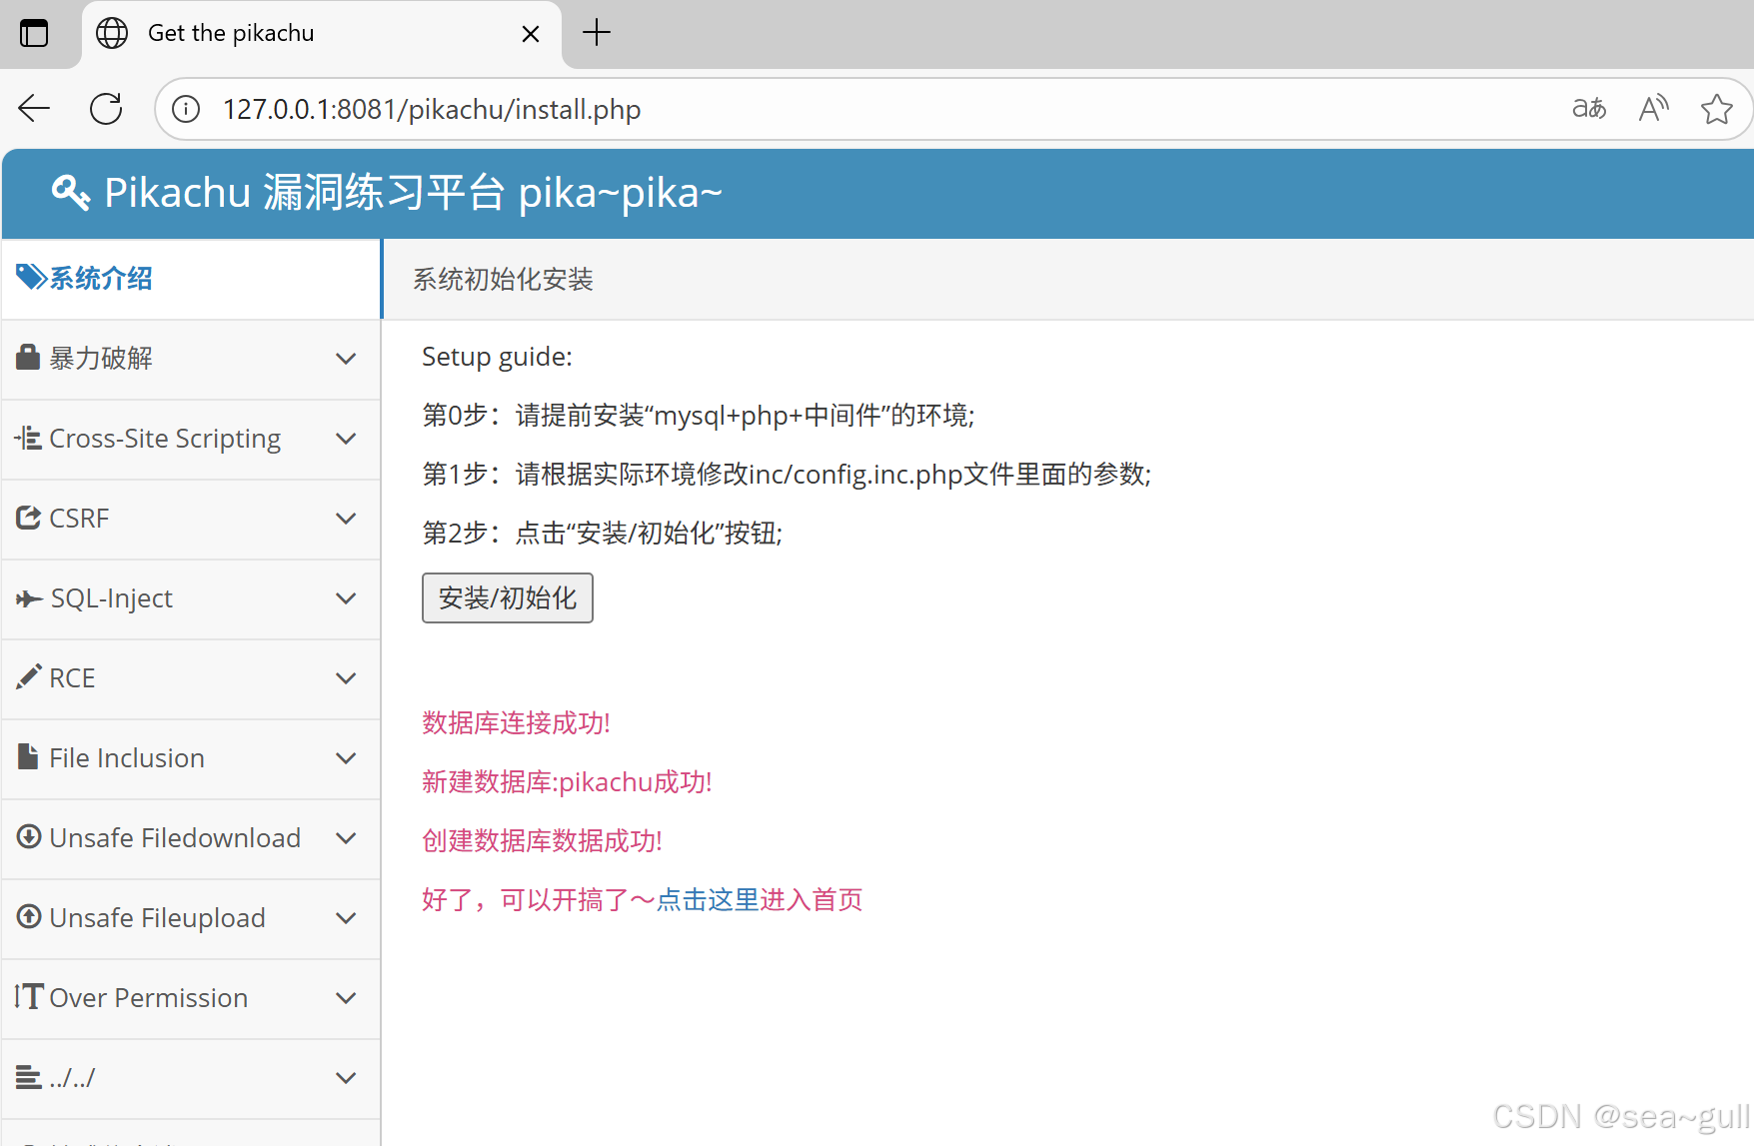Click the Cross-Site Scripting indent icon

[x=28, y=438]
